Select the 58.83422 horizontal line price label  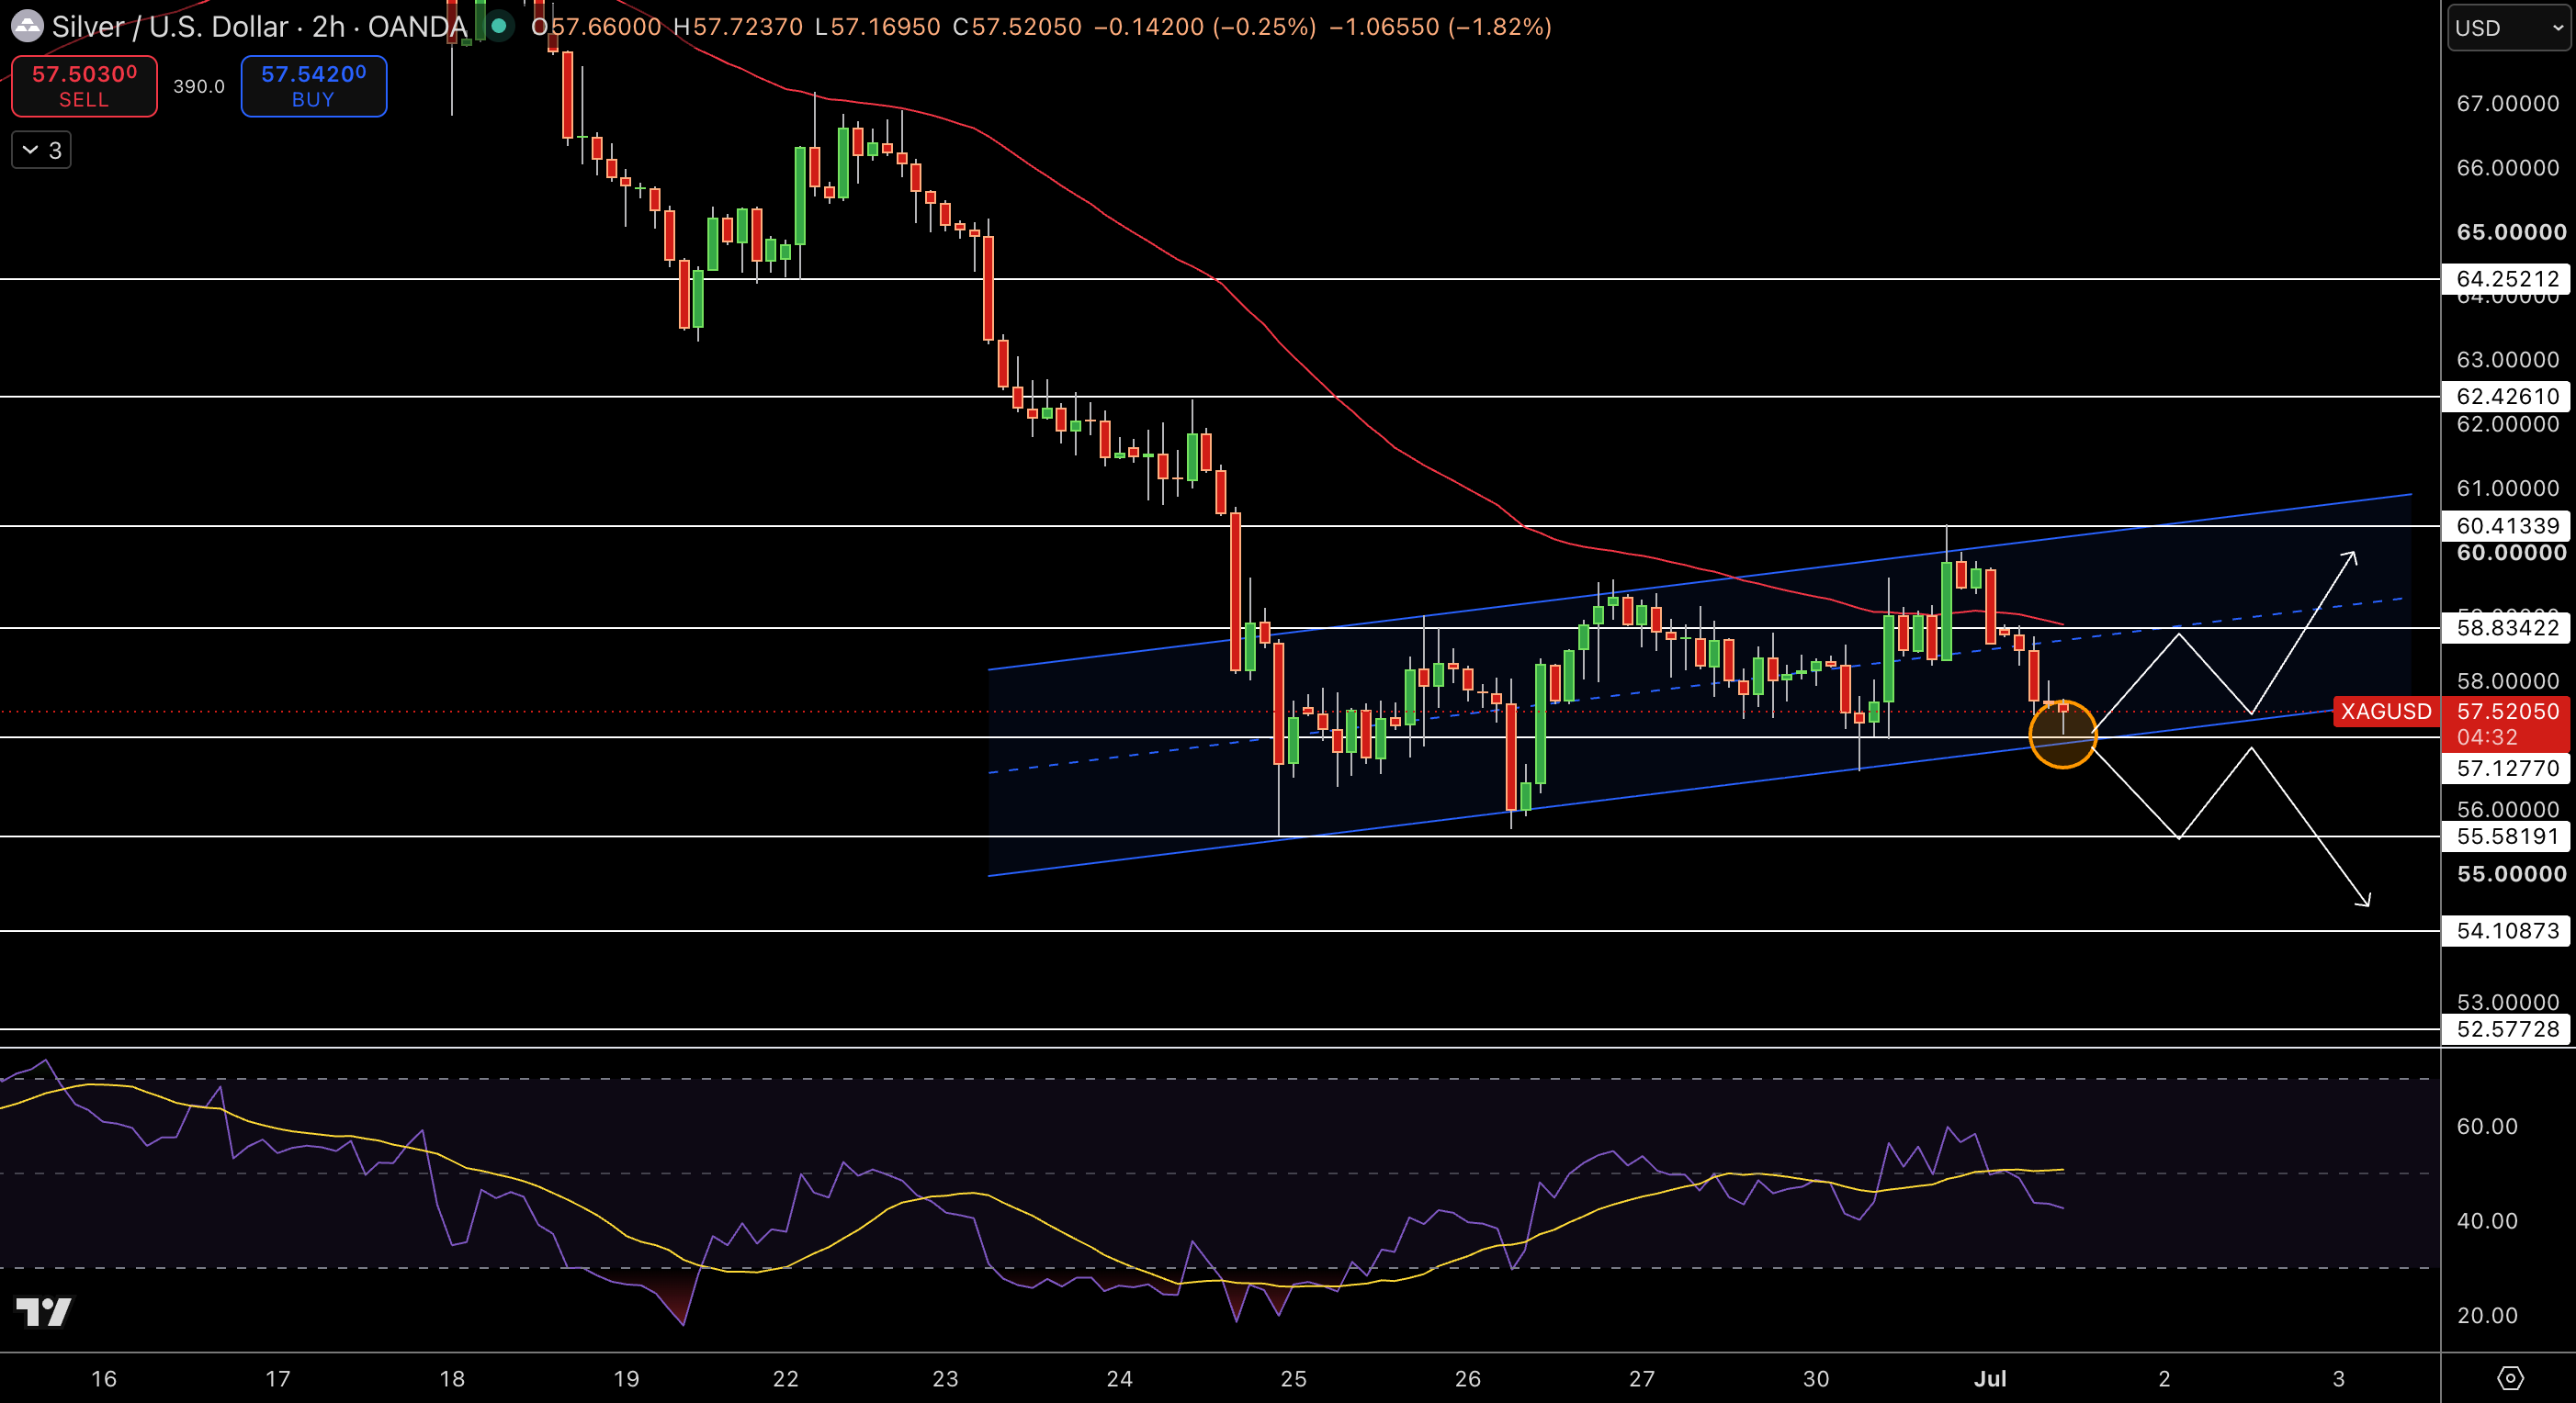tap(2506, 627)
